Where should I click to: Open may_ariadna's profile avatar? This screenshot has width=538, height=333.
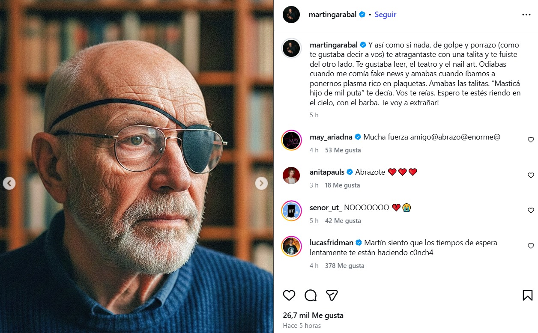pos(291,140)
